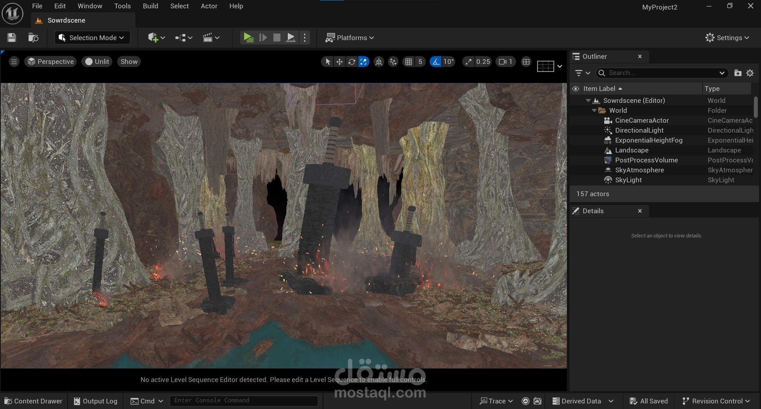
Task: Open the Actor menu
Action: 209,6
